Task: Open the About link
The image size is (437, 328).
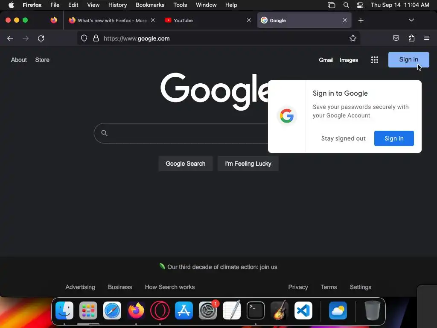Action: [x=19, y=60]
